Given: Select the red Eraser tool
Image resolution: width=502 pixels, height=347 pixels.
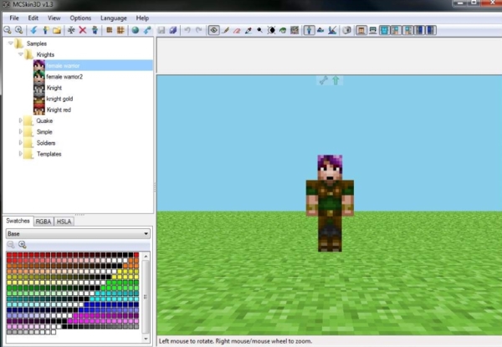Looking at the screenshot, I should 237,30.
